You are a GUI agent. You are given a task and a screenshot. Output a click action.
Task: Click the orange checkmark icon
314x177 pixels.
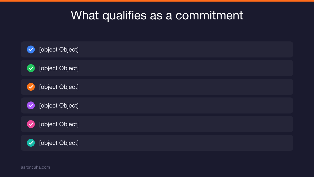pyautogui.click(x=31, y=87)
